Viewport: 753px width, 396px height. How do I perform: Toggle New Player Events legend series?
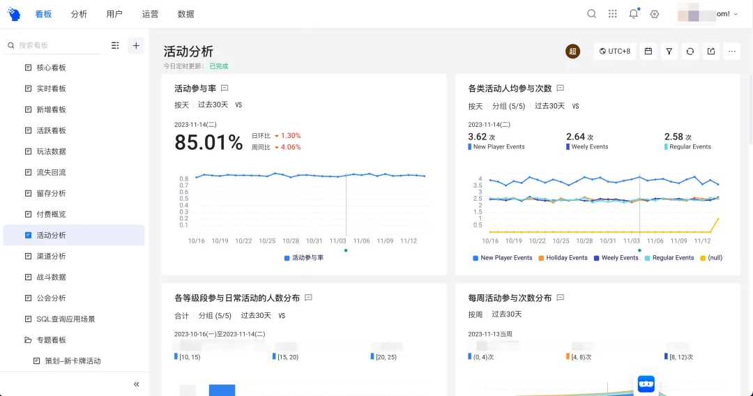pyautogui.click(x=502, y=258)
